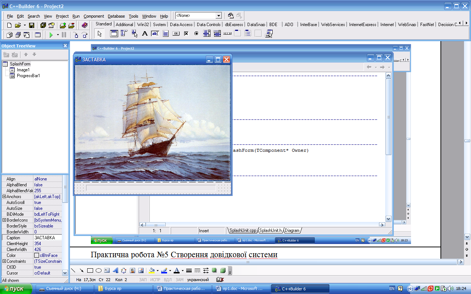Open the Database menu
The width and height of the screenshot is (471, 294).
click(116, 16)
